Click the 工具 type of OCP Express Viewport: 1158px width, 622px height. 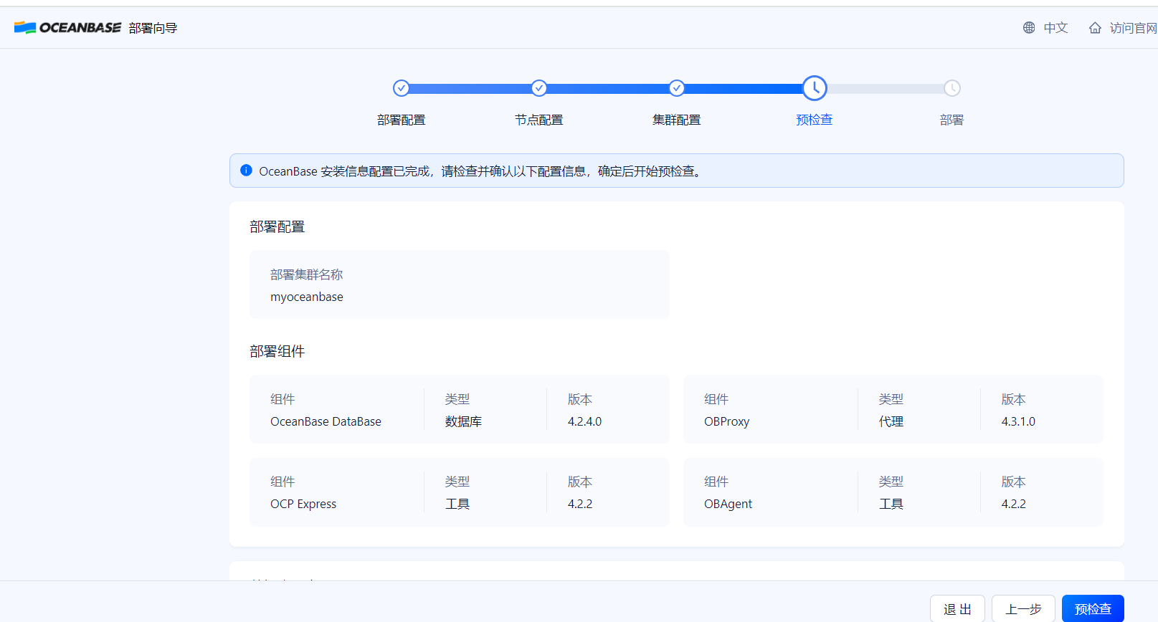457,504
